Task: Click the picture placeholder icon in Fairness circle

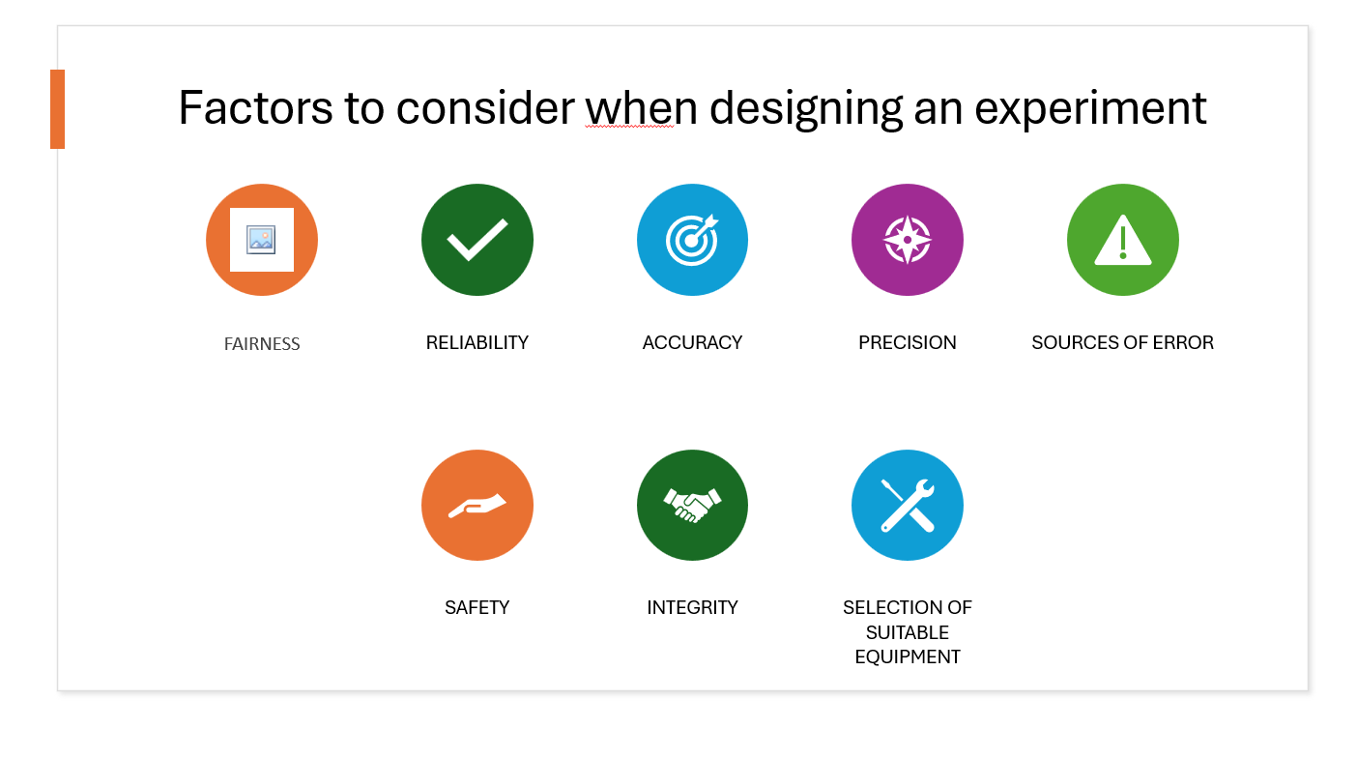Action: (261, 240)
